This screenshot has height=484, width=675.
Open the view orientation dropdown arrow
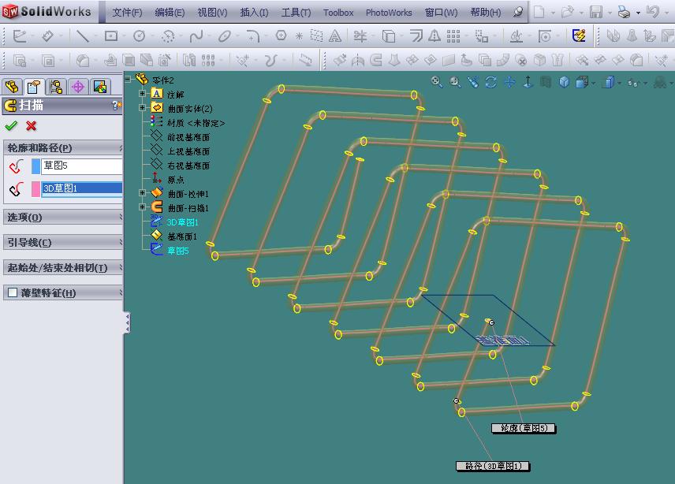click(x=594, y=83)
